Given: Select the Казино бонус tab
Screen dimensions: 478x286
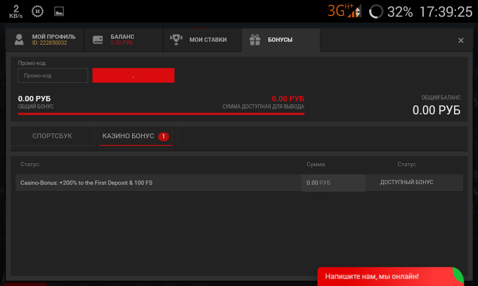Looking at the screenshot, I should click(x=136, y=136).
